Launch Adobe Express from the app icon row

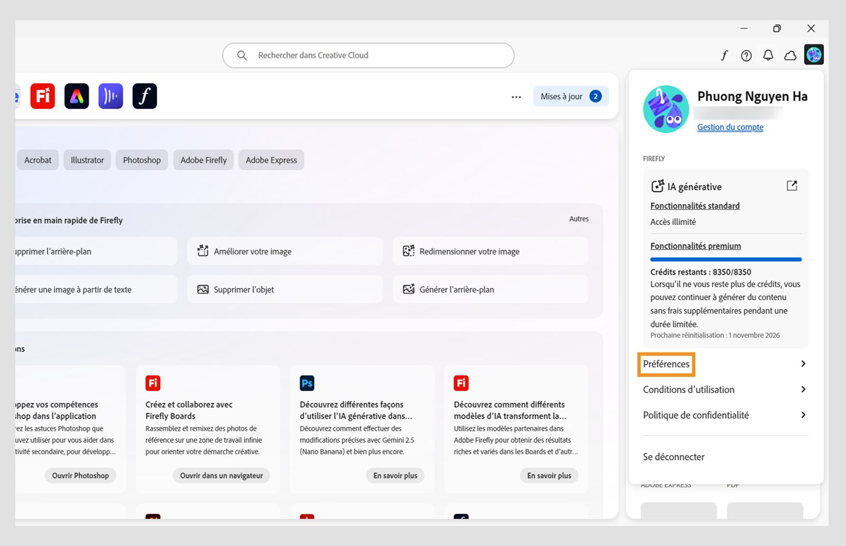tap(77, 96)
